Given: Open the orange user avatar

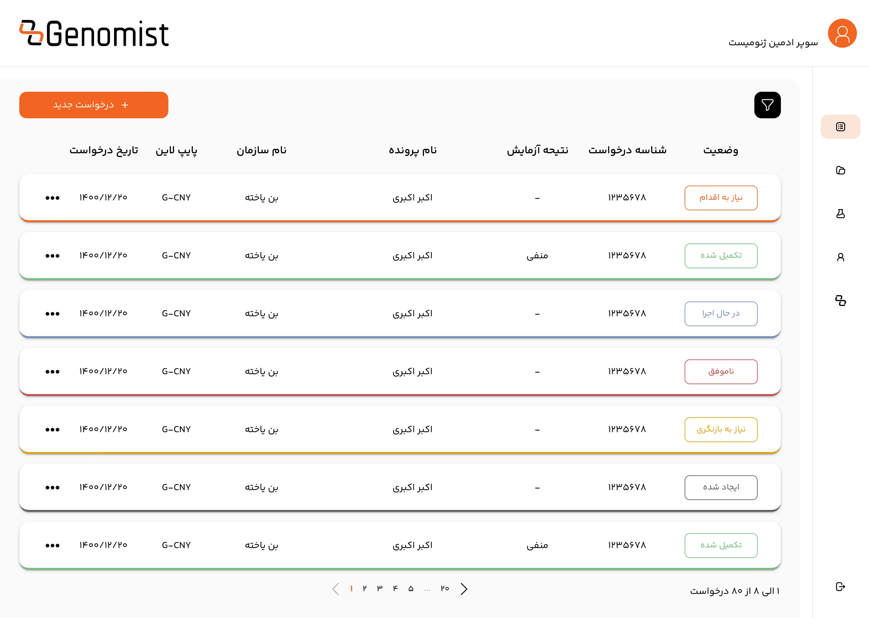Looking at the screenshot, I should pyautogui.click(x=842, y=33).
